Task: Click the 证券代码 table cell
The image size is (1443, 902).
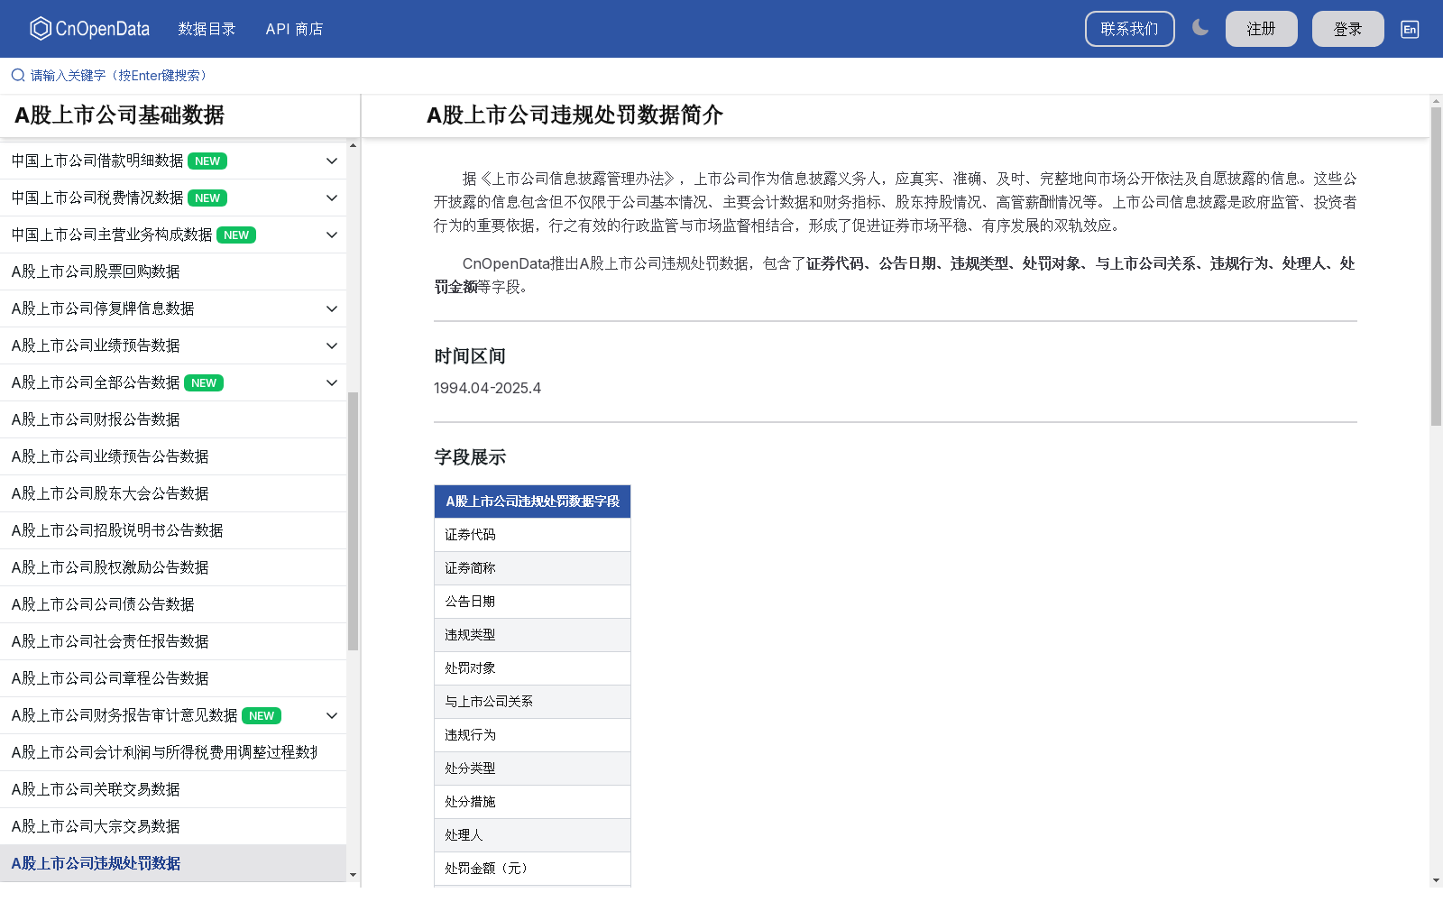Action: 532,535
